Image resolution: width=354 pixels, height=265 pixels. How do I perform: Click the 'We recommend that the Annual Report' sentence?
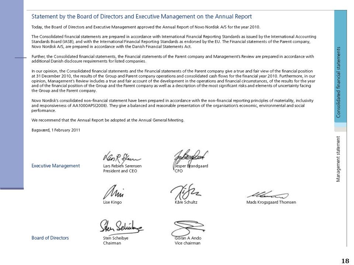(x=108, y=120)
